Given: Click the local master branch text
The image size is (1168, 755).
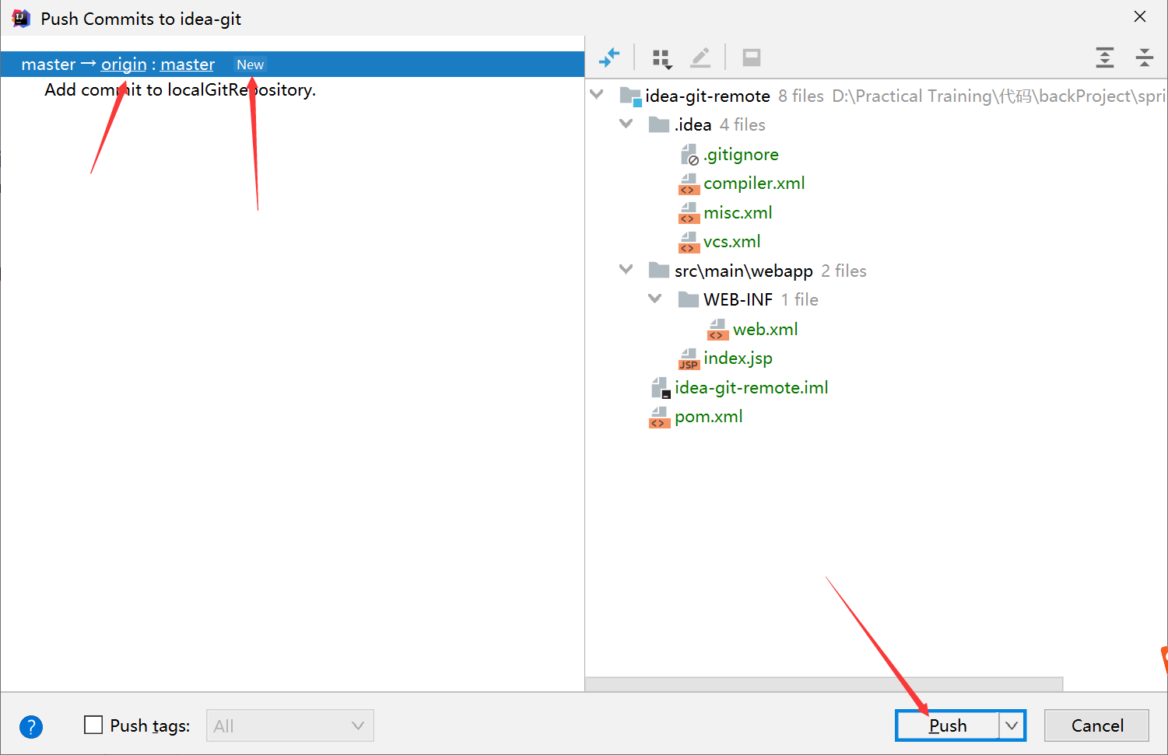Looking at the screenshot, I should [x=48, y=65].
